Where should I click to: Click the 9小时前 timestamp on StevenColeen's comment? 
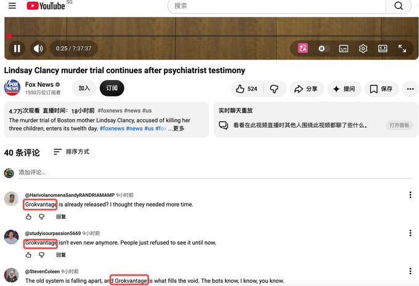tap(70, 271)
